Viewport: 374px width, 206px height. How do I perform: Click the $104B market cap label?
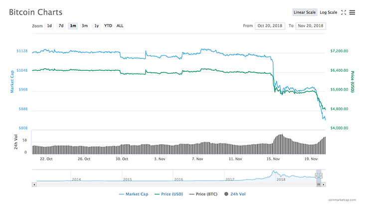[22, 70]
